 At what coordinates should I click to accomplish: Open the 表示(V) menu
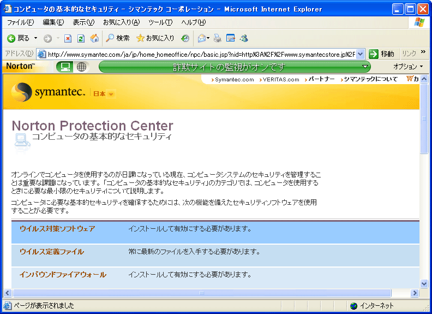(83, 22)
